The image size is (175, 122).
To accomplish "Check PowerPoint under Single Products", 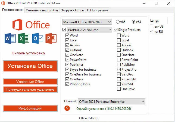I will [x=119, y=60].
